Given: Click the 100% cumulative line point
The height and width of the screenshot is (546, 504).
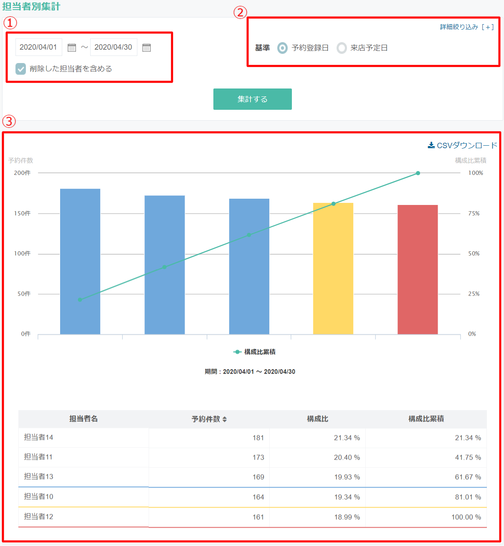Looking at the screenshot, I should coord(418,173).
